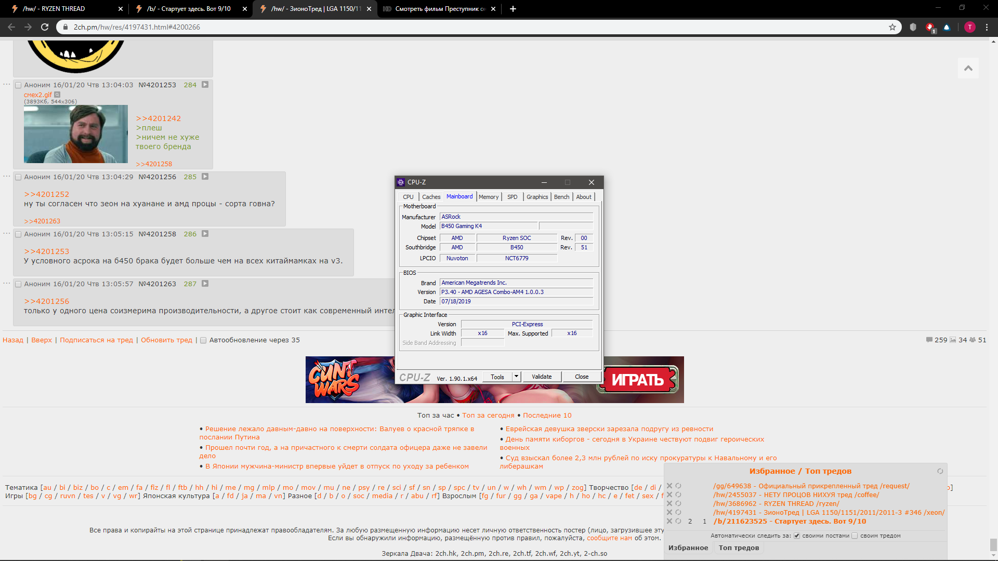The image size is (998, 561).
Task: Open post menu arrow for post №4201256
Action: [x=205, y=177]
